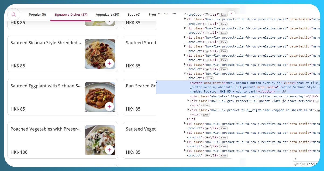
Task: Expand the box-flex grow div node
Action: coord(188,101)
